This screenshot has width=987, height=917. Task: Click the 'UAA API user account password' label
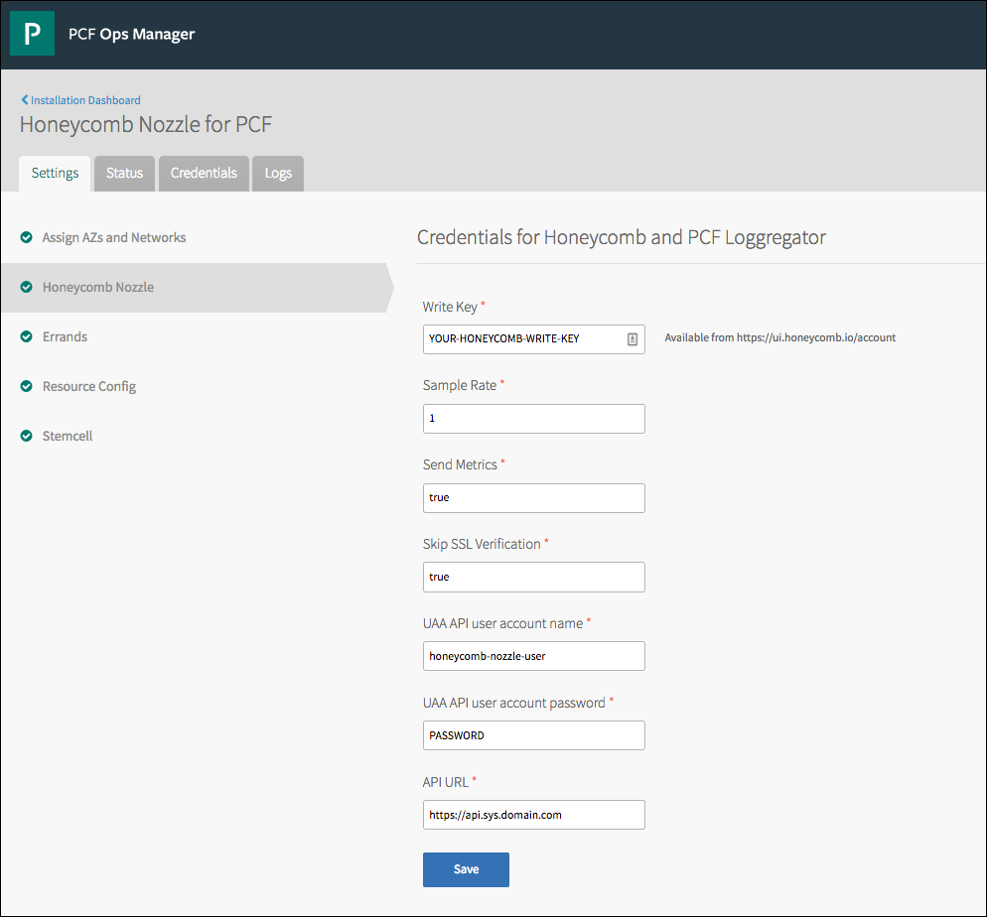click(514, 703)
